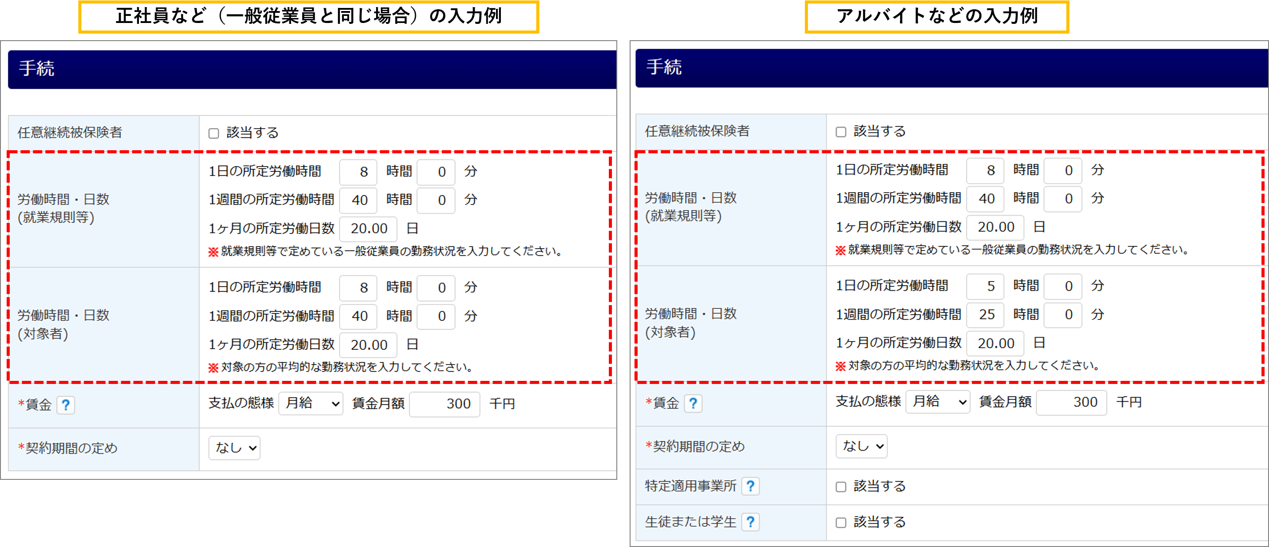Screen dimensions: 1269x547
Task: Click 対象者 daily minutes field in left panel
Action: click(x=435, y=288)
